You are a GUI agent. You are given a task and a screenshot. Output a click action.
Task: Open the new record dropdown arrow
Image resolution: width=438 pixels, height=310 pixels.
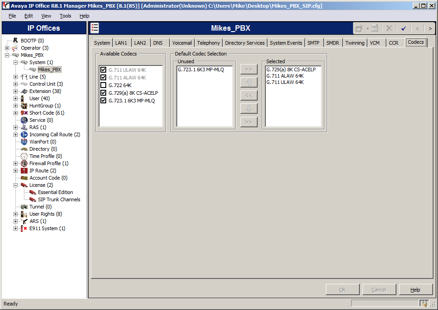[x=367, y=28]
